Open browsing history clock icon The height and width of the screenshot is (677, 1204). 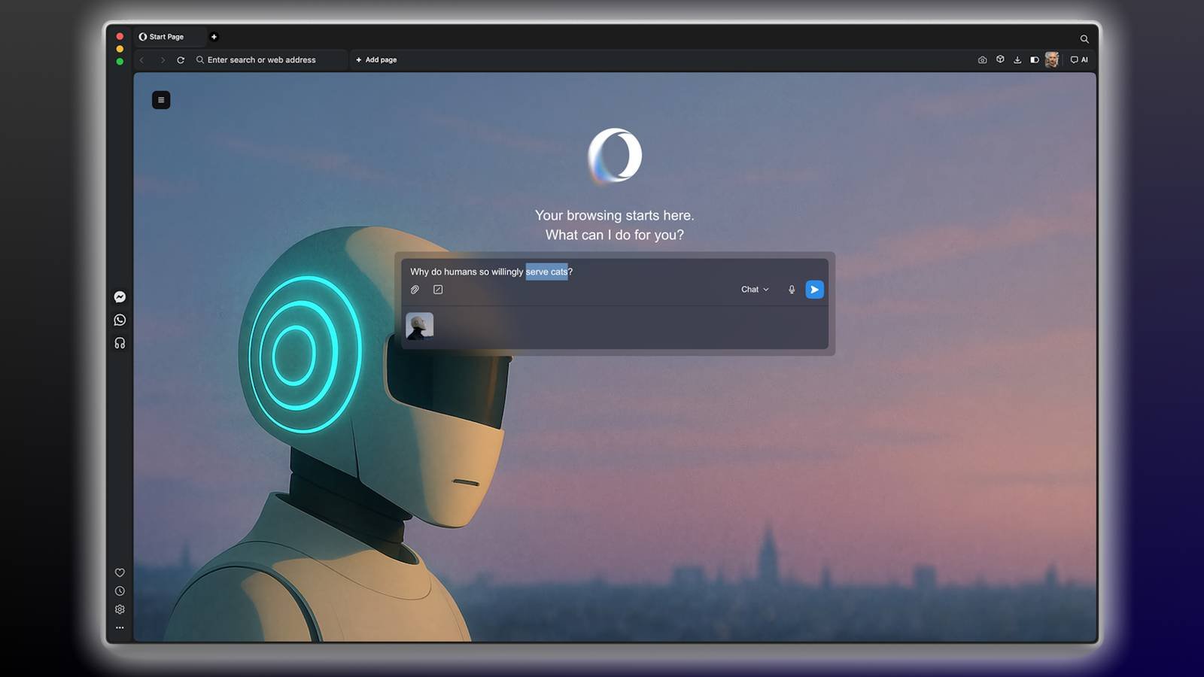point(120,591)
